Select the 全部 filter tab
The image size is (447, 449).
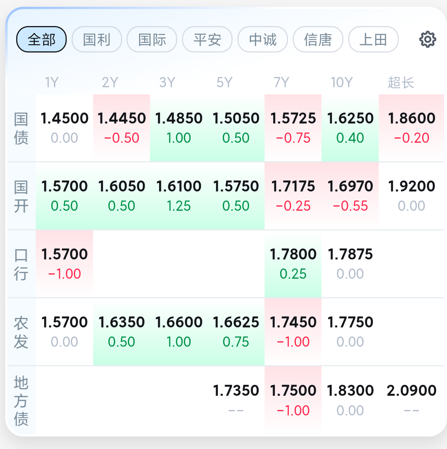(41, 39)
